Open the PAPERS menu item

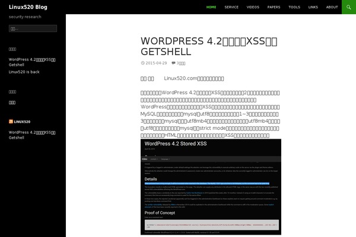click(274, 7)
